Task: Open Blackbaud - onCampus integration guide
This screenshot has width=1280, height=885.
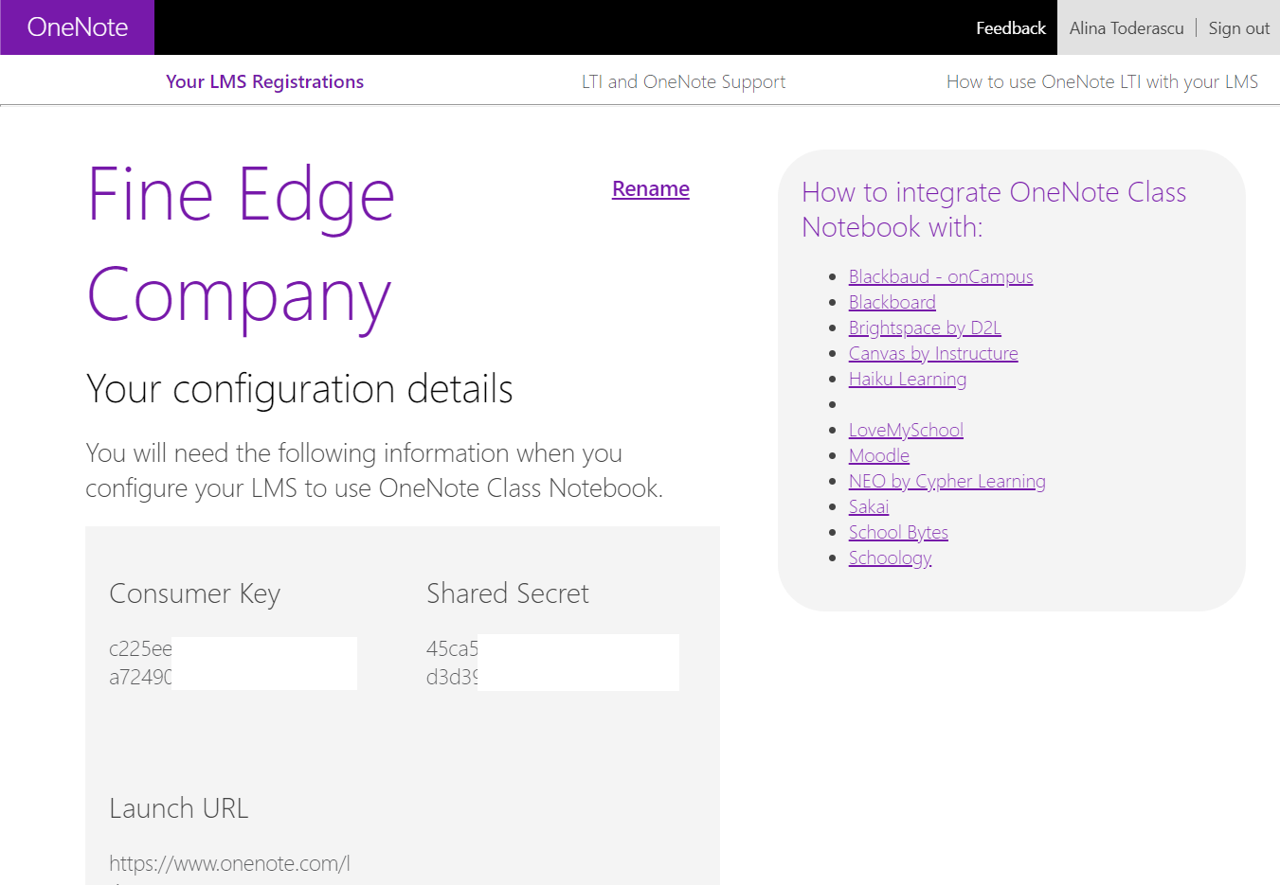Action: click(941, 276)
